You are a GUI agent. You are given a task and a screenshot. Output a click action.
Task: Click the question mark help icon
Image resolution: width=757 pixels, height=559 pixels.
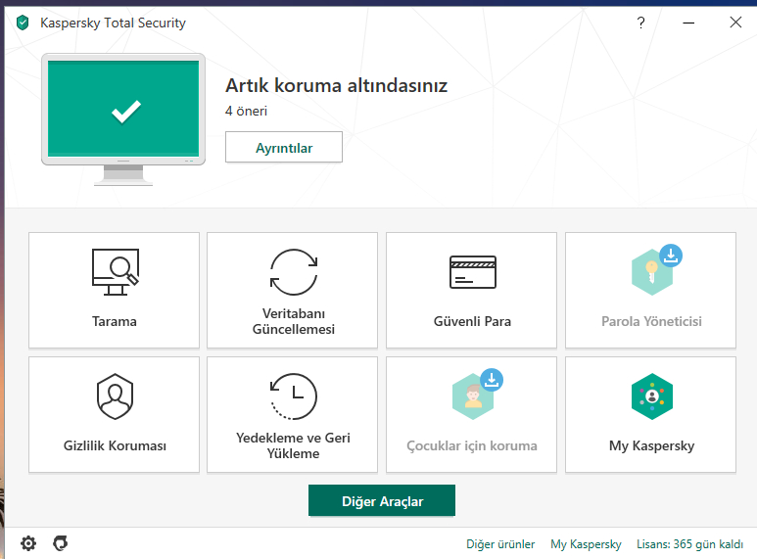(x=640, y=23)
